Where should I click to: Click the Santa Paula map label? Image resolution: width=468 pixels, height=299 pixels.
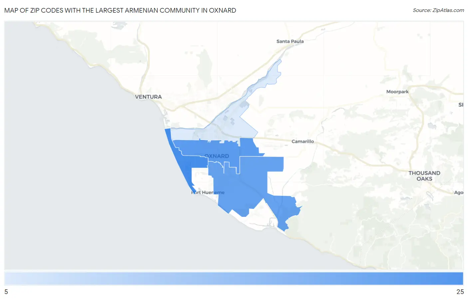290,41
